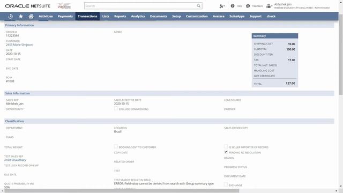Image resolution: width=343 pixels, height=193 pixels.
Task: Open the SuiteApps menu
Action: [237, 16]
